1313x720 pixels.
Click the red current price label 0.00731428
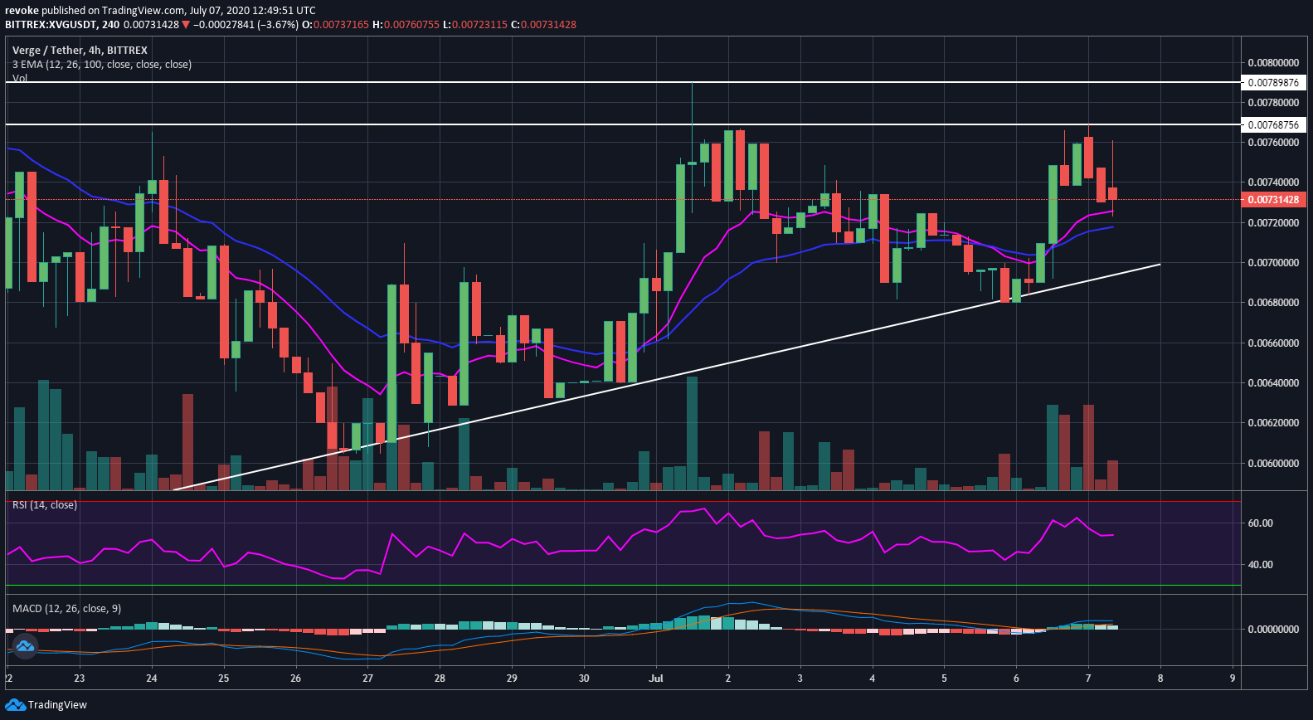[x=1273, y=200]
